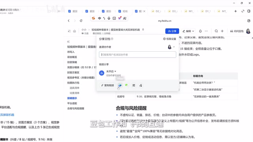Click the 合规与风险提醒 heading
This screenshot has height=142, width=253.
point(131,108)
